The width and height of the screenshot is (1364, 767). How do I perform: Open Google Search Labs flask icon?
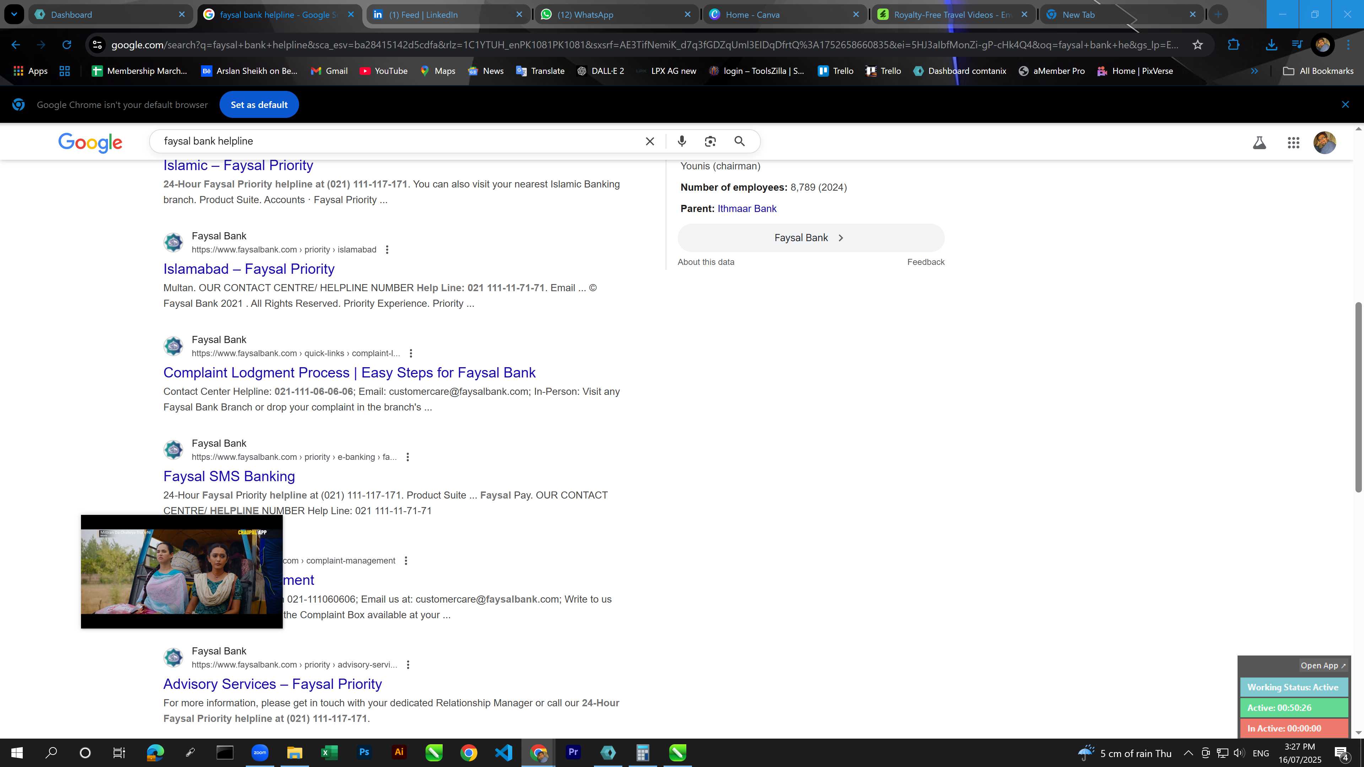pyautogui.click(x=1260, y=142)
